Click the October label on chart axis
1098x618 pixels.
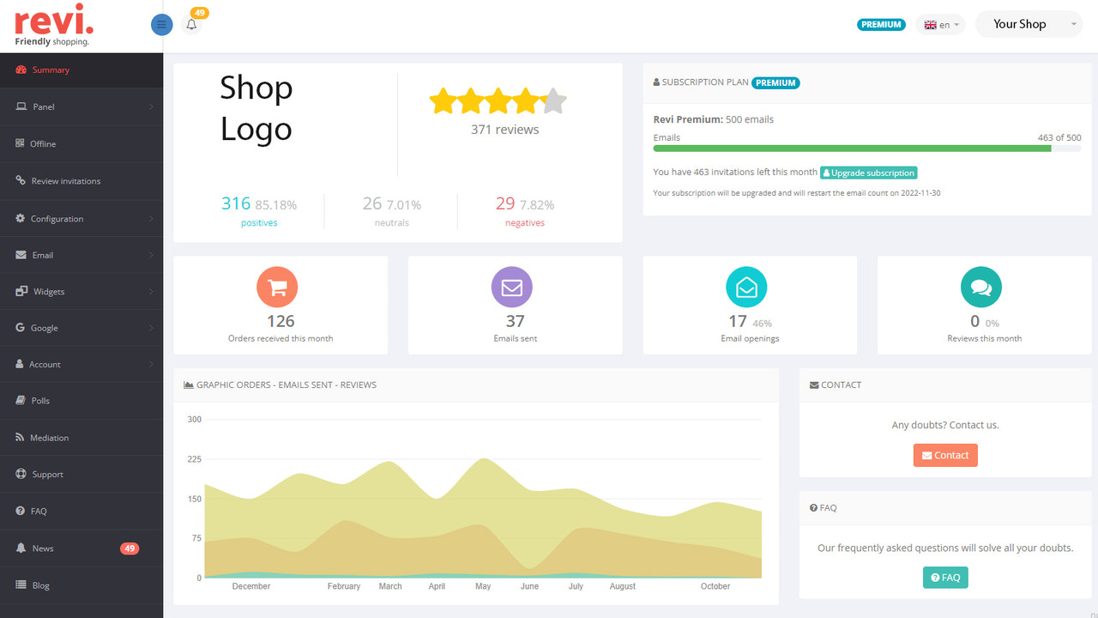coord(715,586)
